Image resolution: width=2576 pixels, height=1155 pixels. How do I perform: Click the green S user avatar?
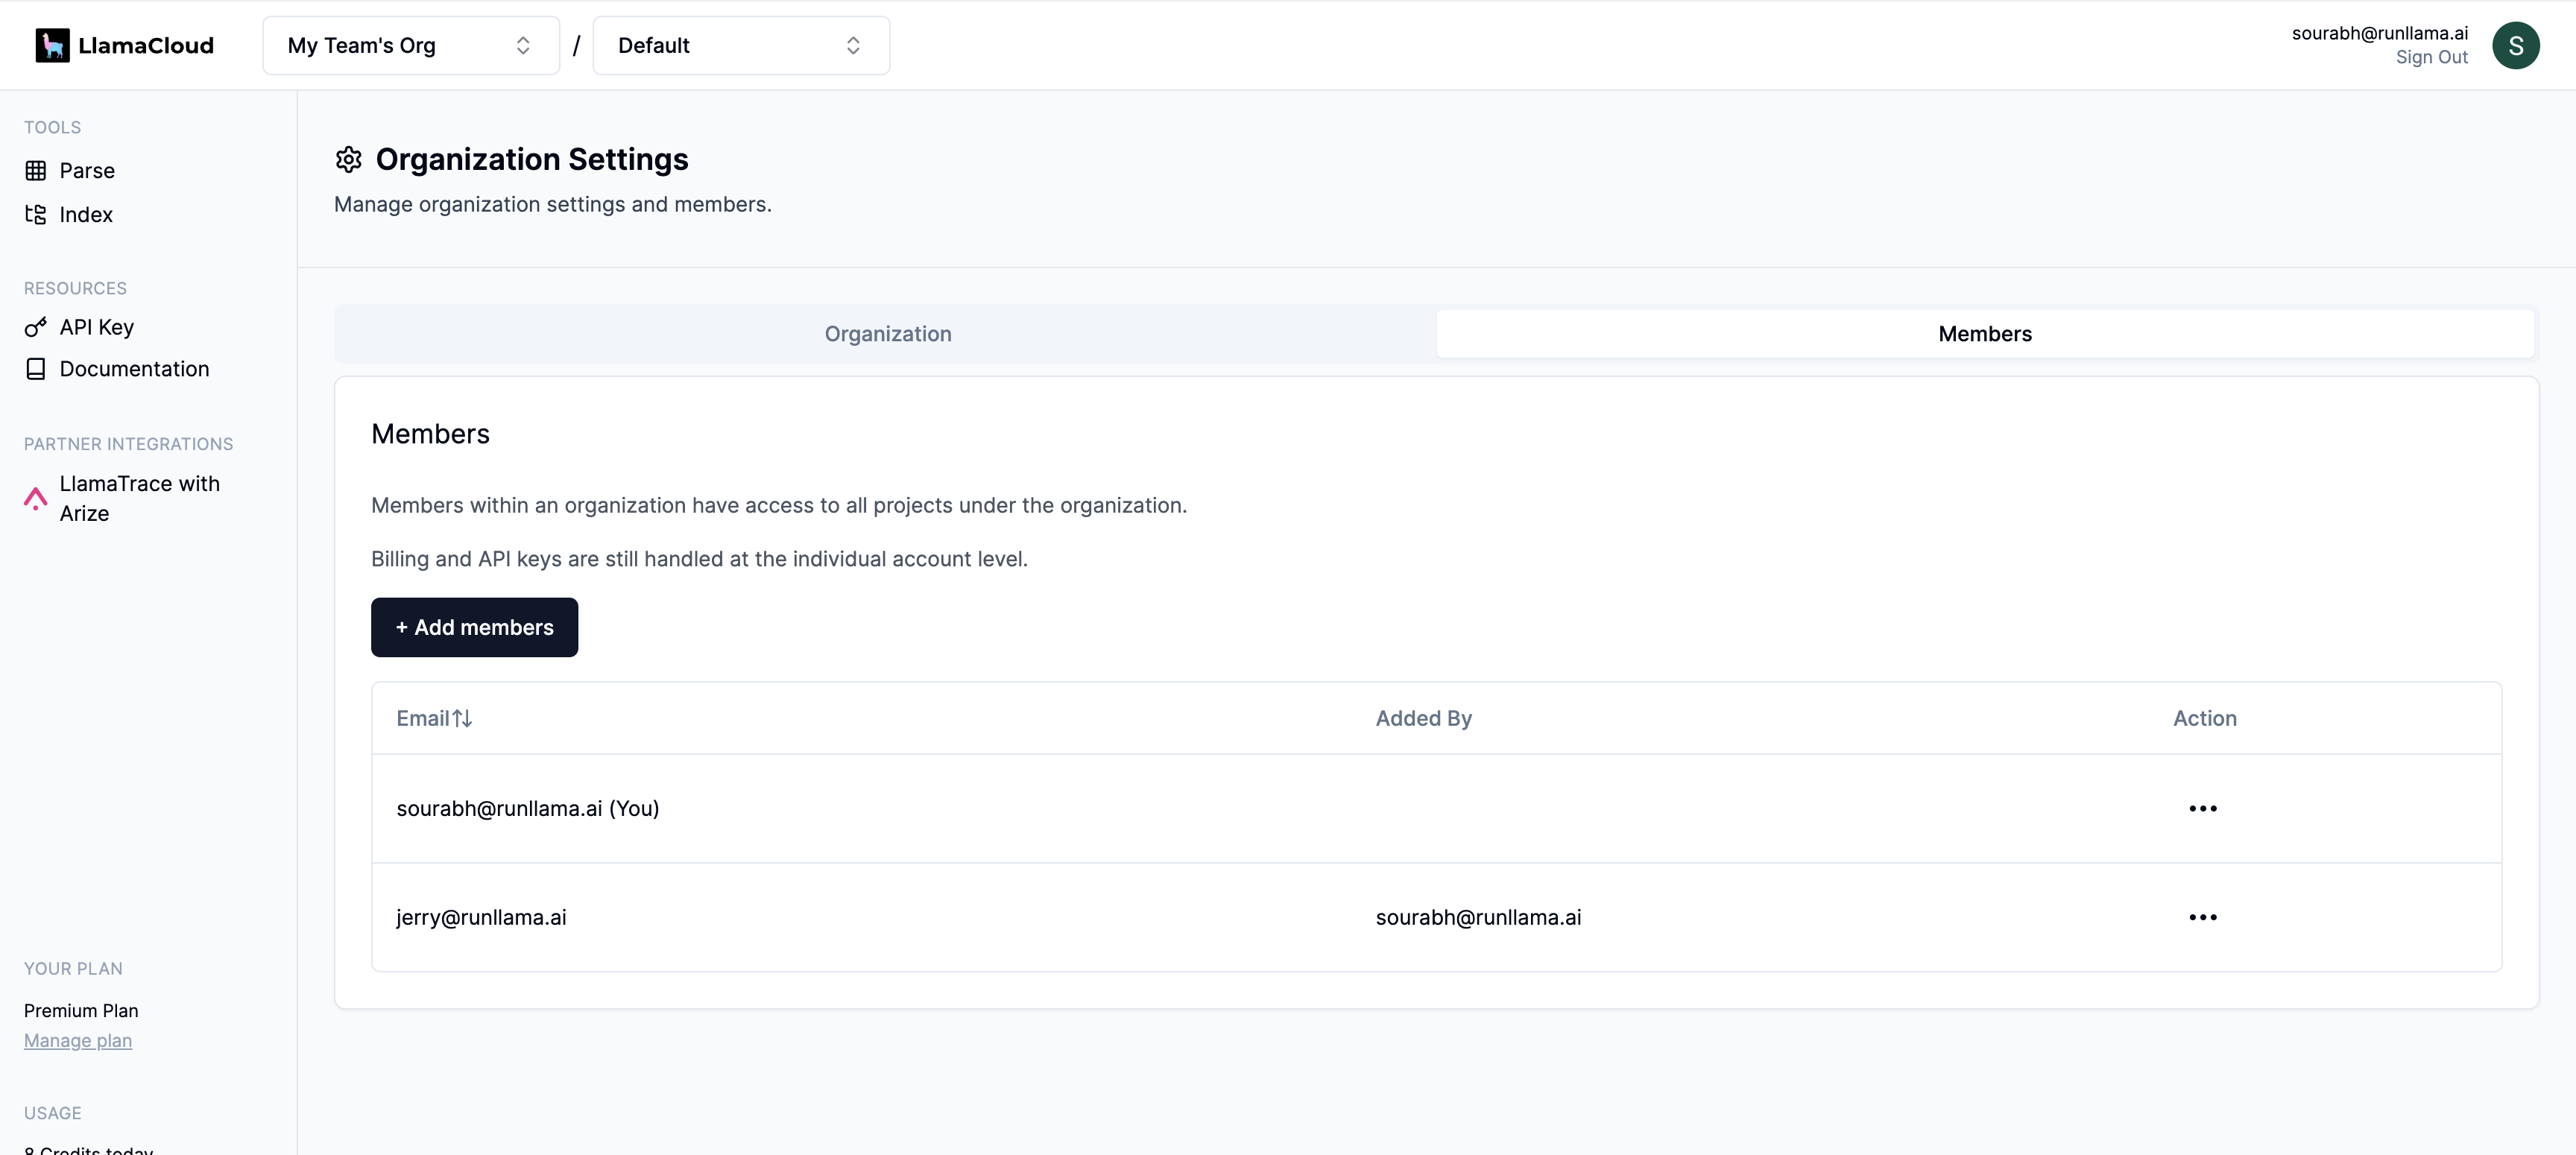2515,45
